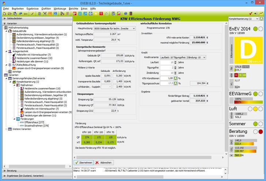
Task: Click the Übernehmen button
Action: 83,162
